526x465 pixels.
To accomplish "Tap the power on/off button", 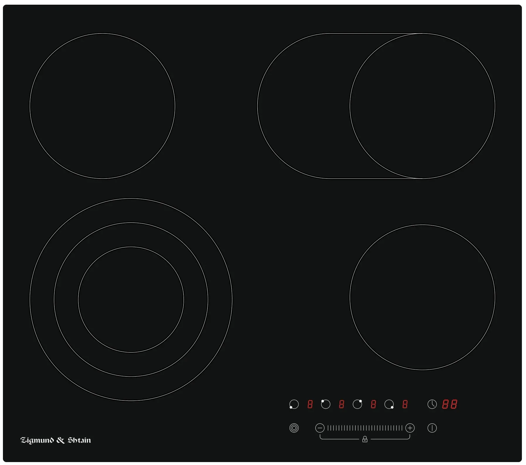I will 432,428.
